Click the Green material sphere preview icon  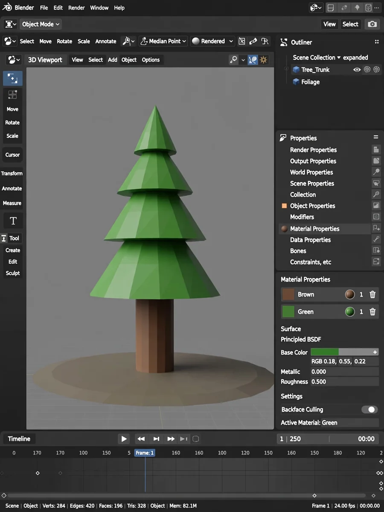350,311
